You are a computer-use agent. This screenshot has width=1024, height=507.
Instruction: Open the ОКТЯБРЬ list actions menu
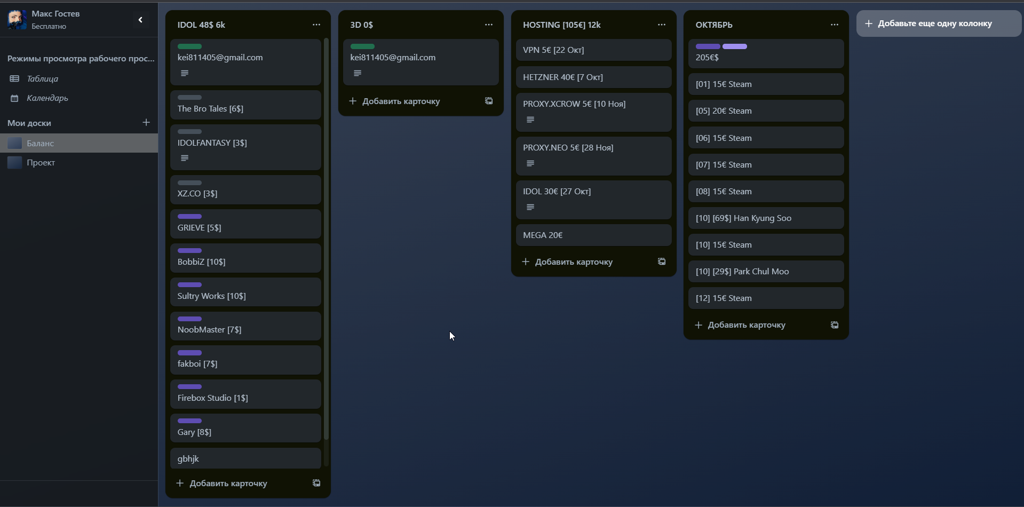click(x=835, y=25)
